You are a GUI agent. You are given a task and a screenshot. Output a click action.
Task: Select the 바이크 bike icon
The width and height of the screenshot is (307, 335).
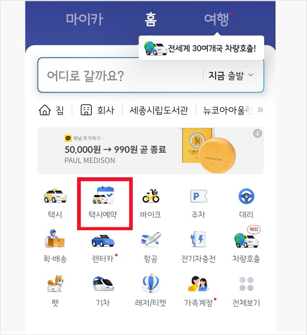coord(151,203)
